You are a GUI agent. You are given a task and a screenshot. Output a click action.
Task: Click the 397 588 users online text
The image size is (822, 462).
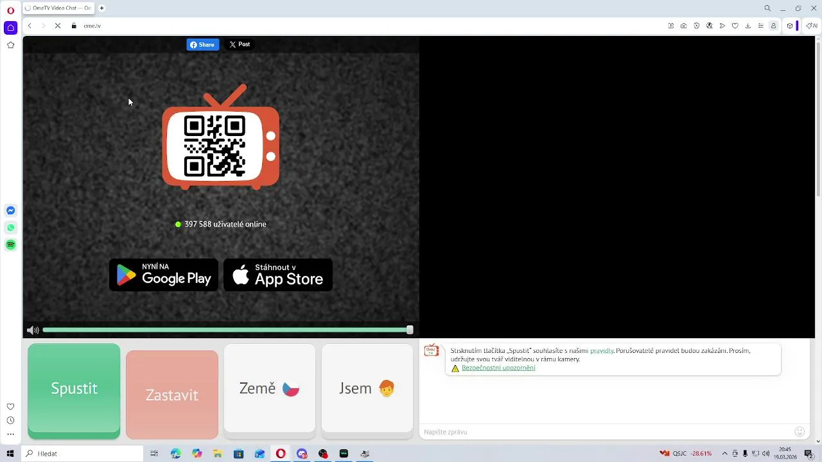[225, 225]
